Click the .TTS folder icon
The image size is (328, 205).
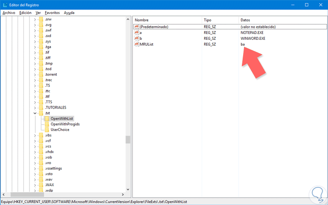coord(41,102)
